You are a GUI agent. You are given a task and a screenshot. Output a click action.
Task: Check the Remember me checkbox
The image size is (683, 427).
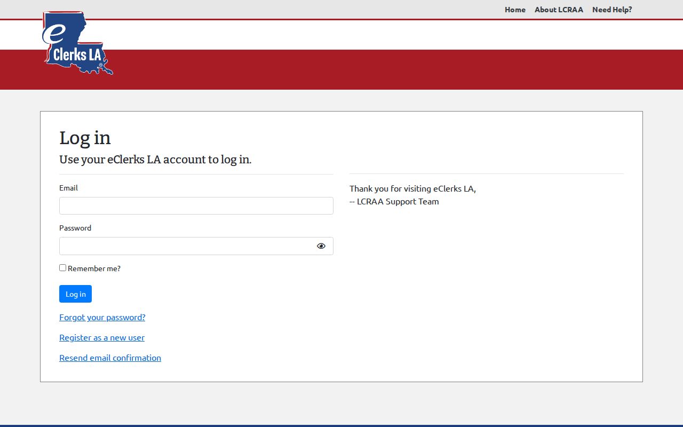click(62, 268)
